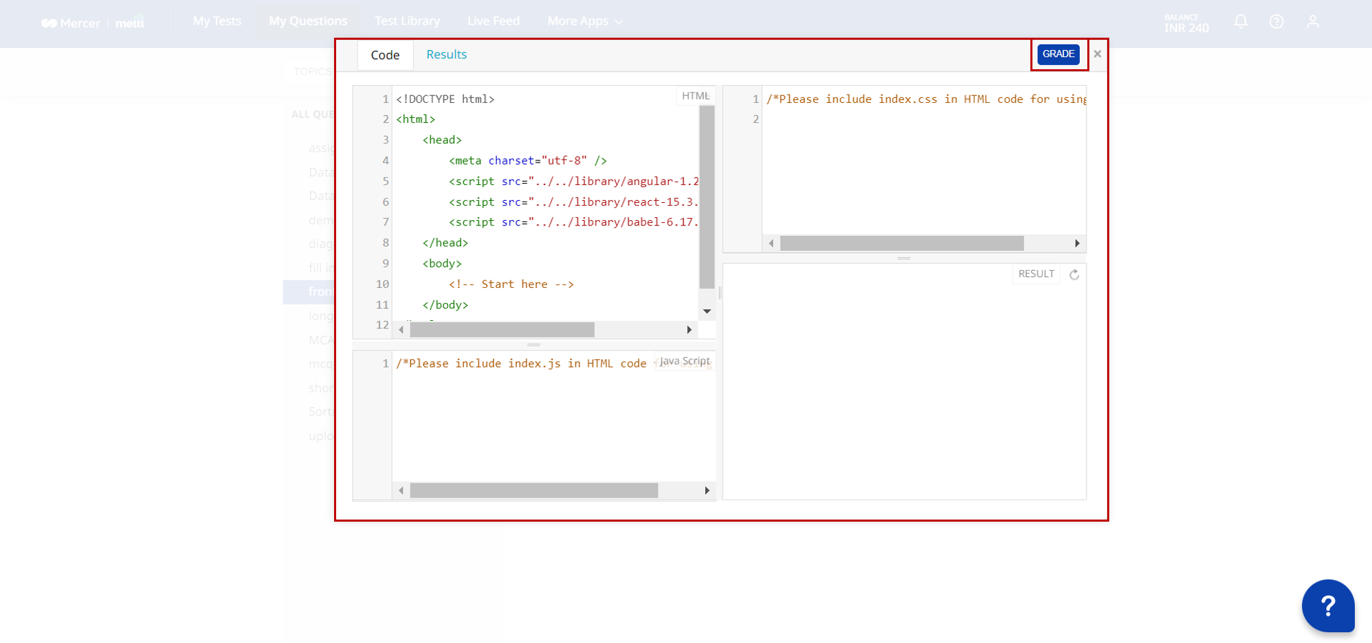Select the Code tab
This screenshot has width=1372, height=643.
[386, 56]
